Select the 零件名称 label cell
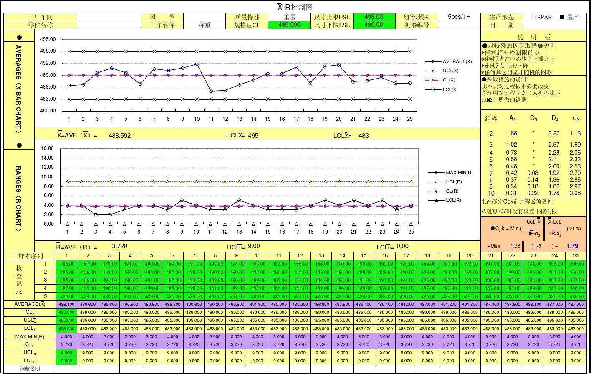The image size is (591, 374). (x=40, y=25)
